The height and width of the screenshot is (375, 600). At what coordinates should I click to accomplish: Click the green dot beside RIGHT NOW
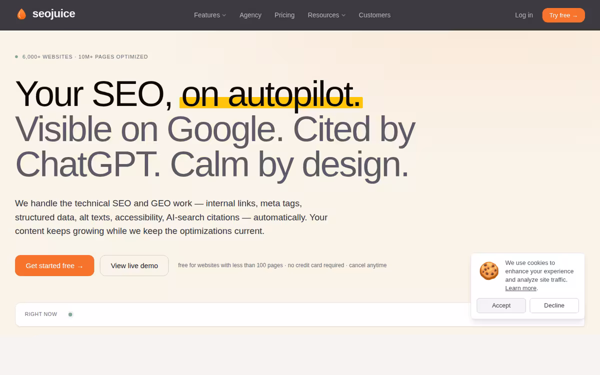pyautogui.click(x=70, y=314)
